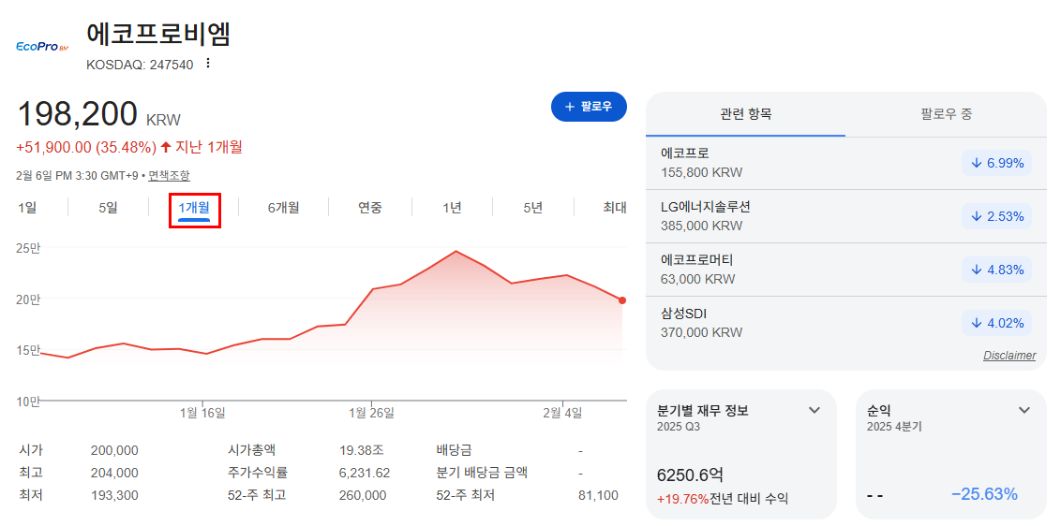Click the 4.83% down-change badge

996,270
